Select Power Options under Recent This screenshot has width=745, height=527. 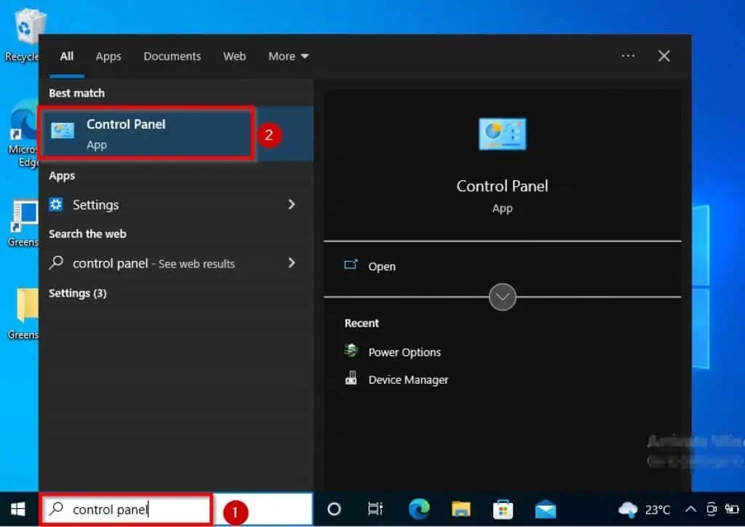click(x=405, y=352)
